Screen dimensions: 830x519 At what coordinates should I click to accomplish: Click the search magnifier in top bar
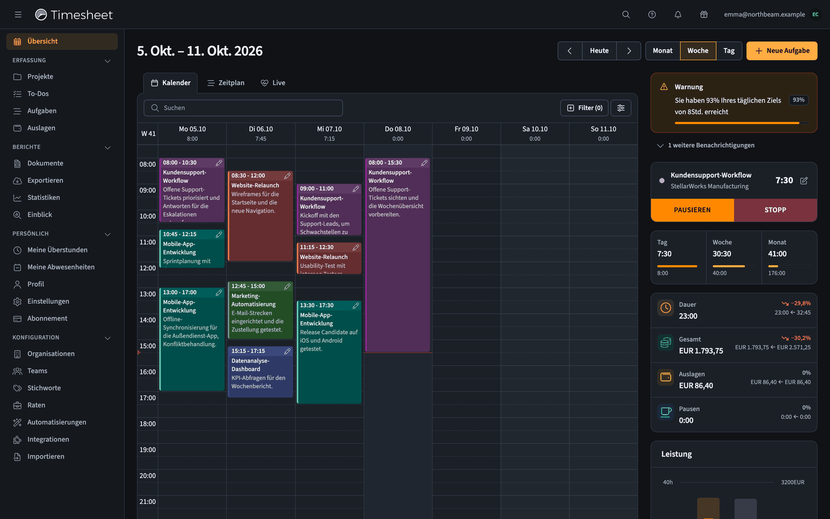coord(626,15)
